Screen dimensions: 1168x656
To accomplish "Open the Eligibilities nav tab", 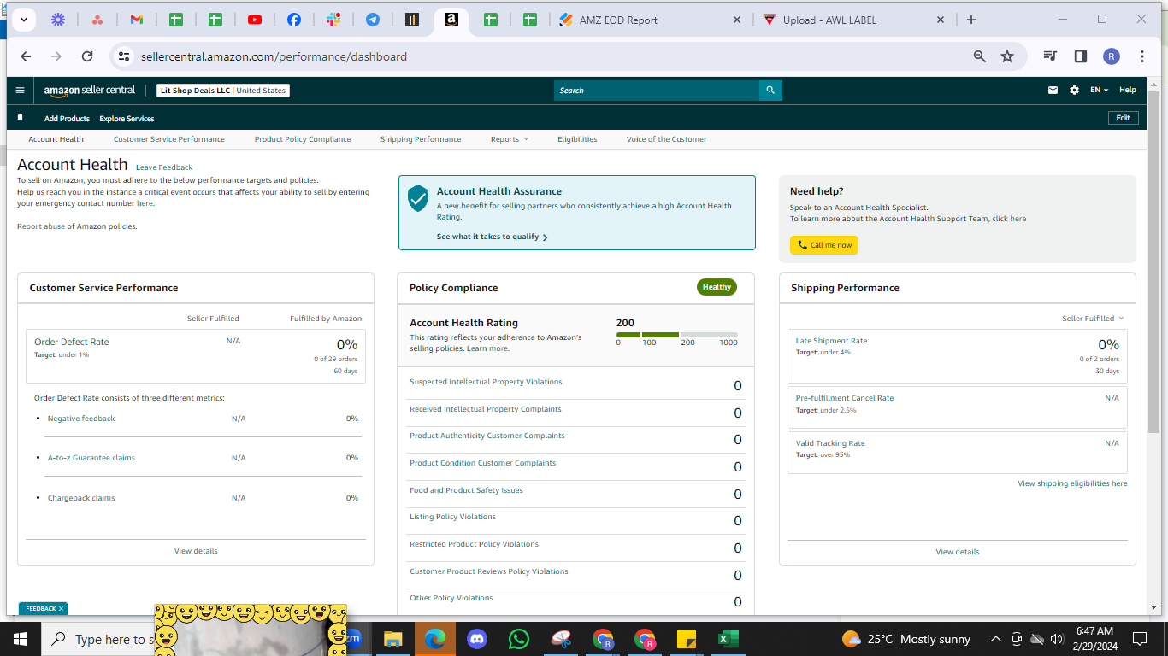I will pyautogui.click(x=577, y=139).
